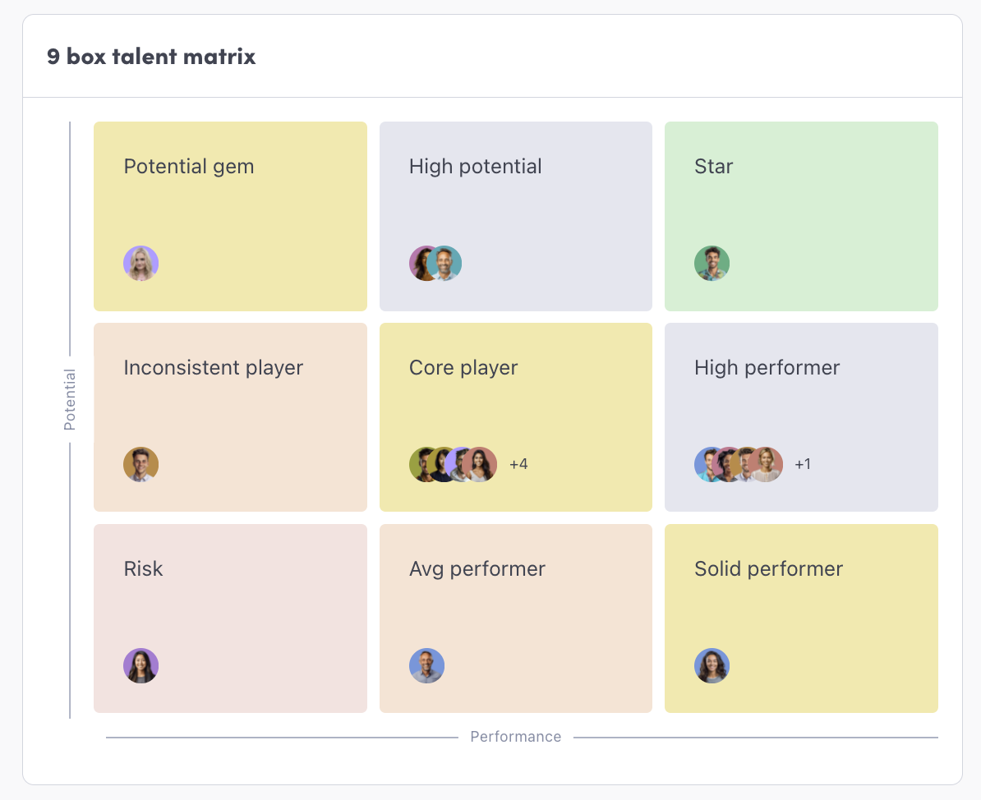Click the Risk label
The width and height of the screenshot is (981, 800).
(x=143, y=568)
